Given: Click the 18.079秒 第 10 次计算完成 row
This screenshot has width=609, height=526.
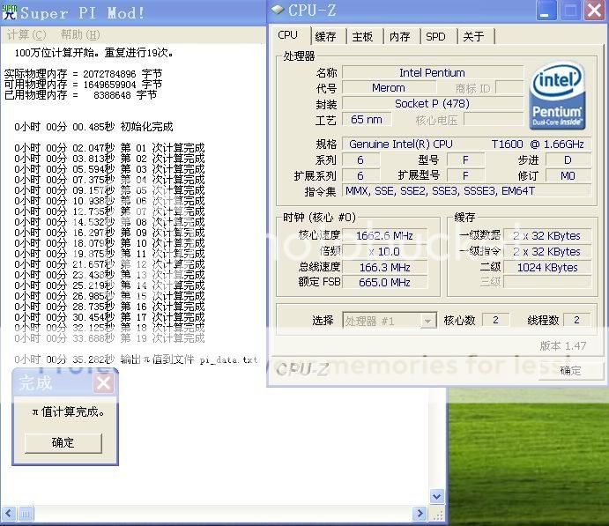Looking at the screenshot, I should pos(109,243).
